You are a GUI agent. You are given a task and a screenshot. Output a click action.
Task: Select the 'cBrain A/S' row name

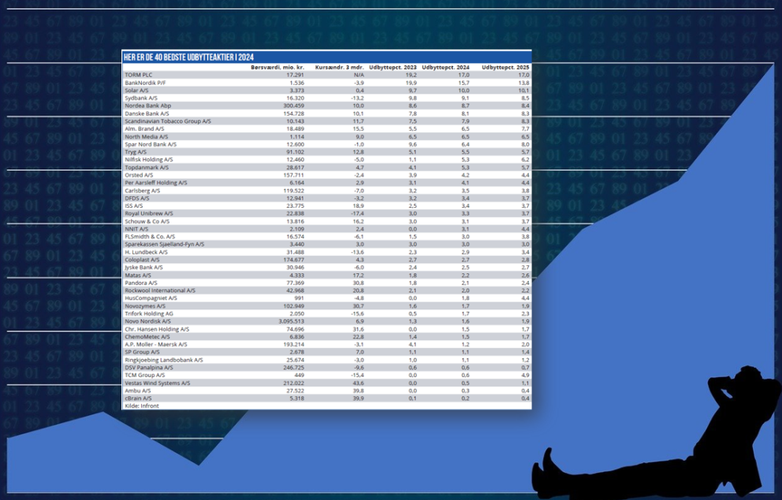[x=138, y=398]
